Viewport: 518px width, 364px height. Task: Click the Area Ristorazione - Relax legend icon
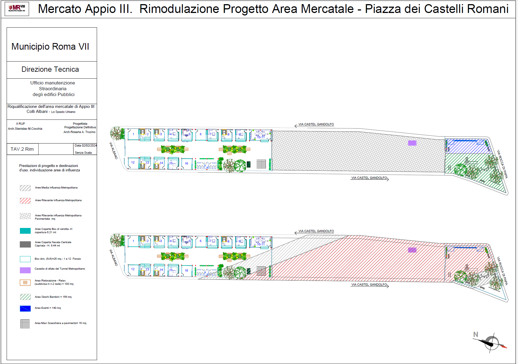[x=25, y=283]
